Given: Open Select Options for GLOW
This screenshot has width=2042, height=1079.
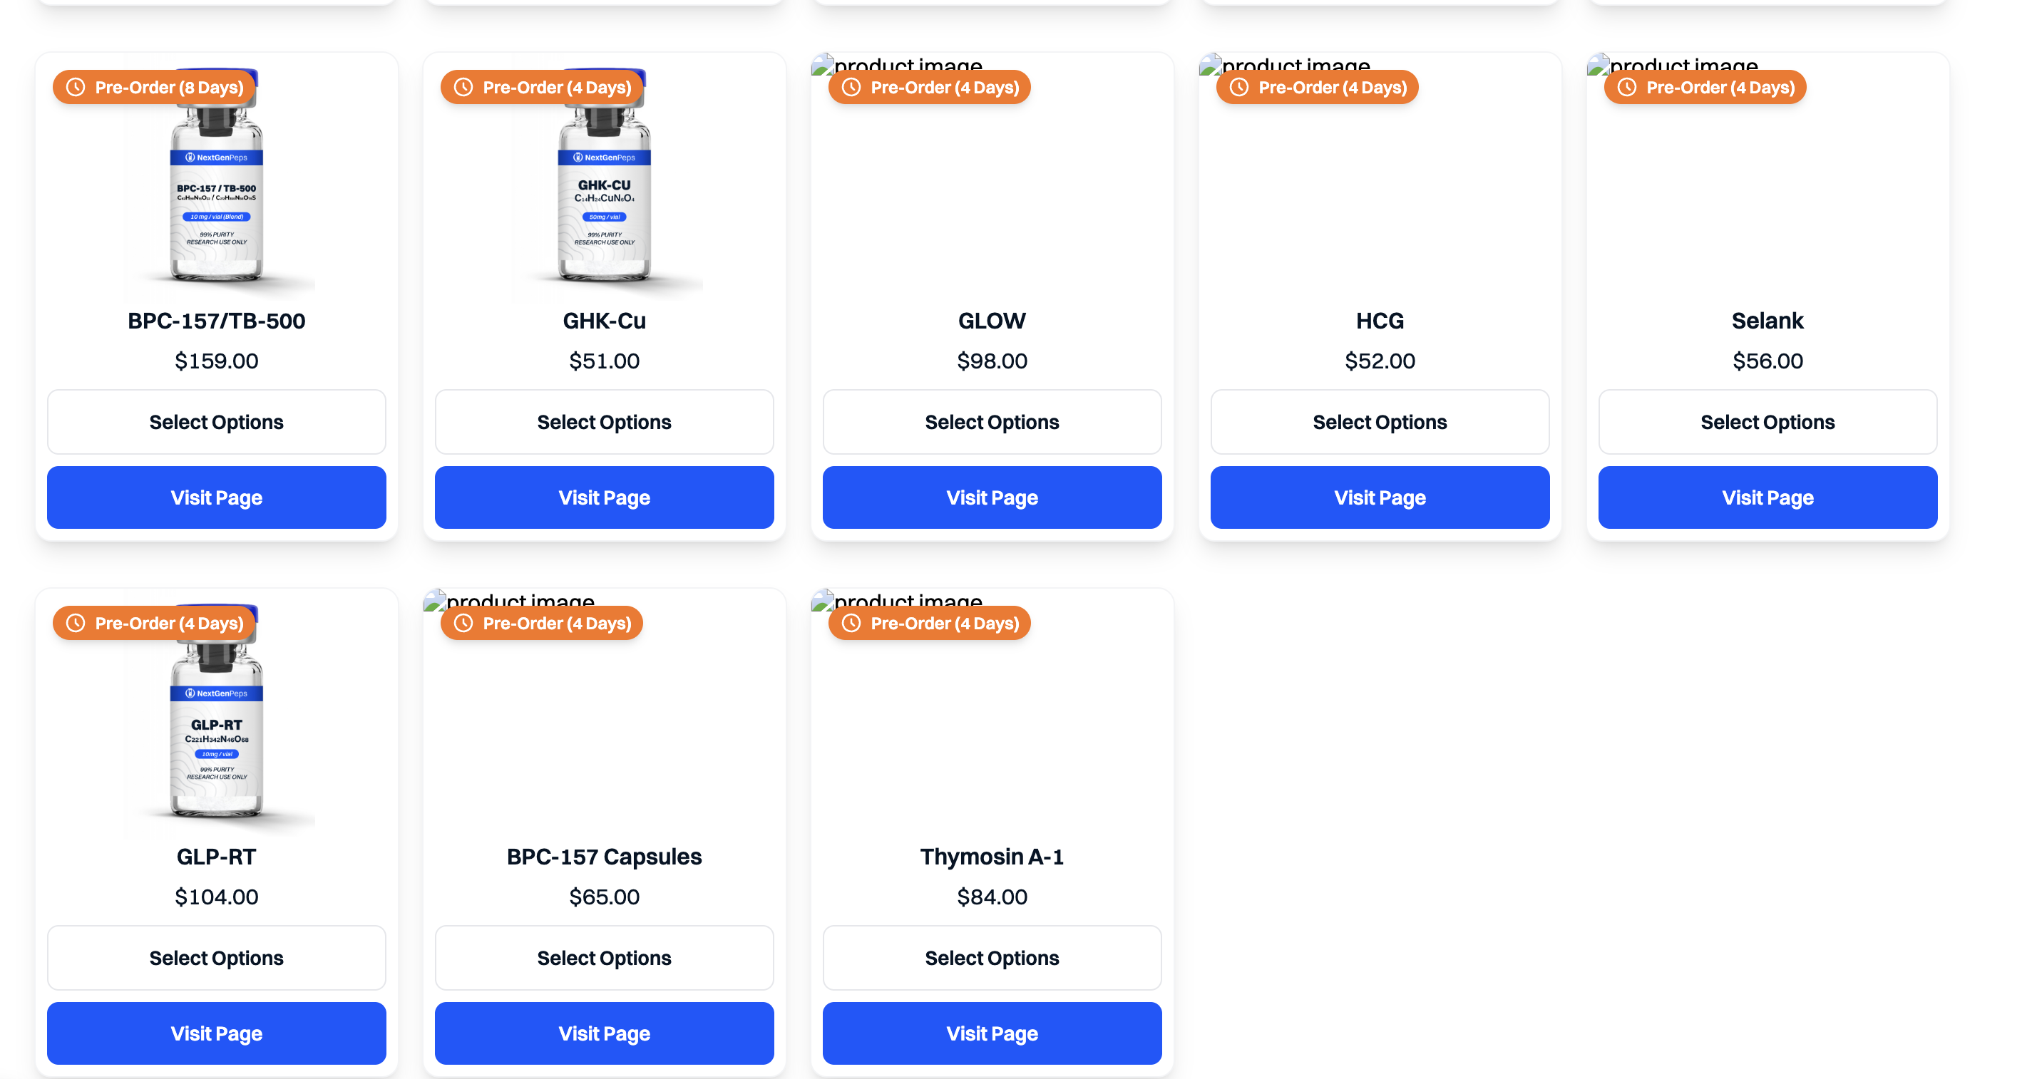Looking at the screenshot, I should (992, 421).
